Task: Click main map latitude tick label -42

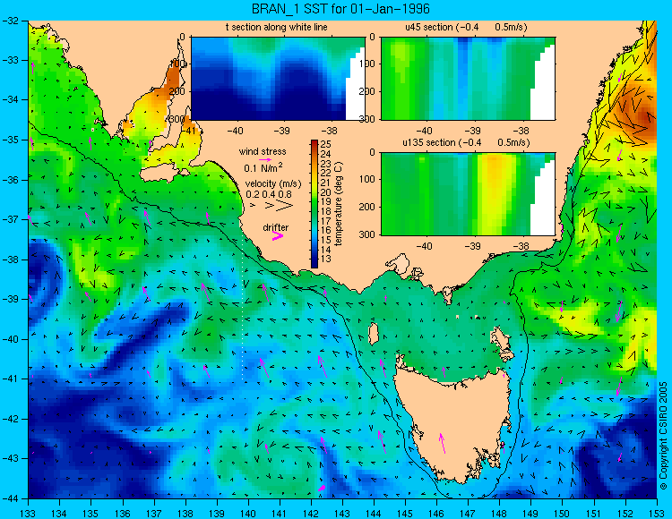Action: point(10,419)
